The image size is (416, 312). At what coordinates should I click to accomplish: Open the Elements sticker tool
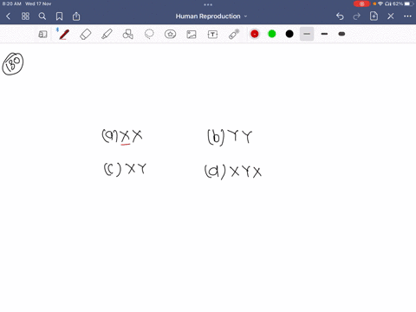[170, 34]
